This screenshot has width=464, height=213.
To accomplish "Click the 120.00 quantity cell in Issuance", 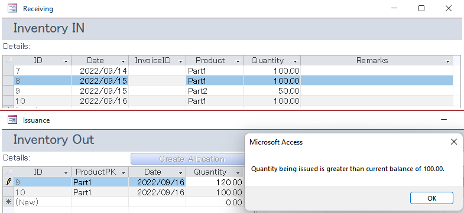I will [215, 182].
